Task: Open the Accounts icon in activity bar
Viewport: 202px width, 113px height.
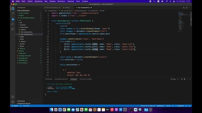Action: 13,97
